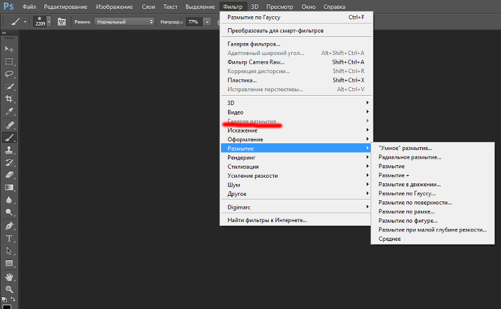Screen dimensions: 501x309
Task: Open the Текст menu
Action: (170, 7)
